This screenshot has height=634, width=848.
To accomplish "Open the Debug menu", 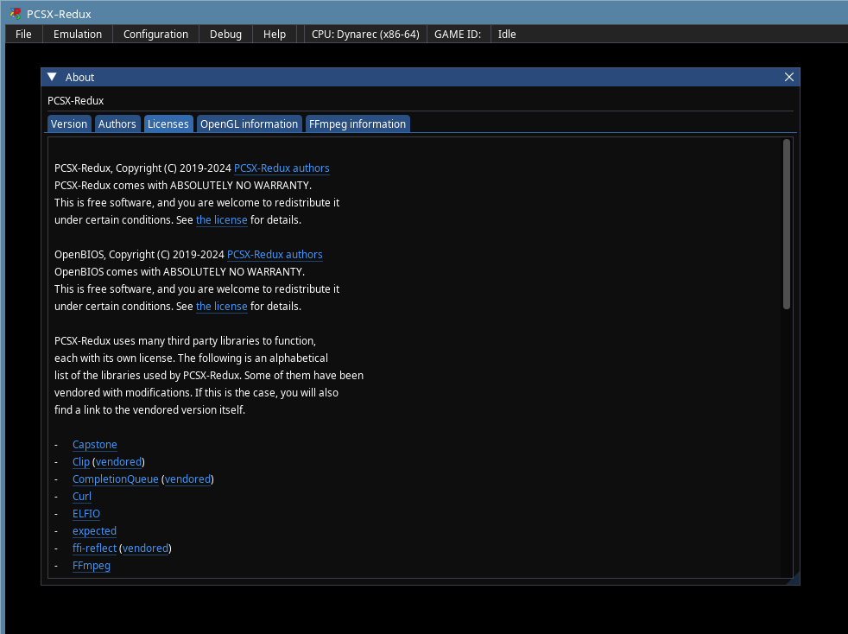I will coord(225,34).
